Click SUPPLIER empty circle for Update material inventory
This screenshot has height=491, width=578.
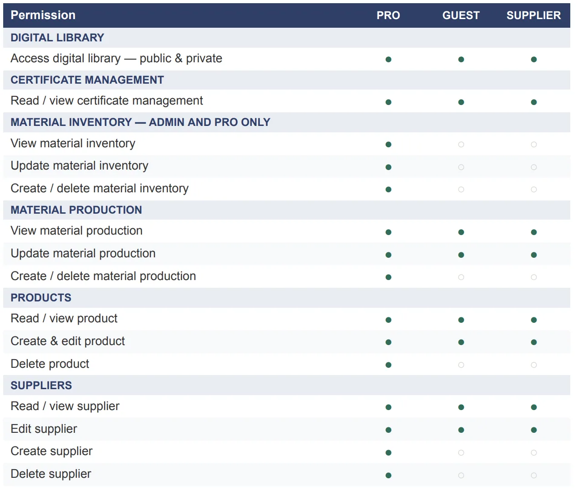(x=534, y=167)
